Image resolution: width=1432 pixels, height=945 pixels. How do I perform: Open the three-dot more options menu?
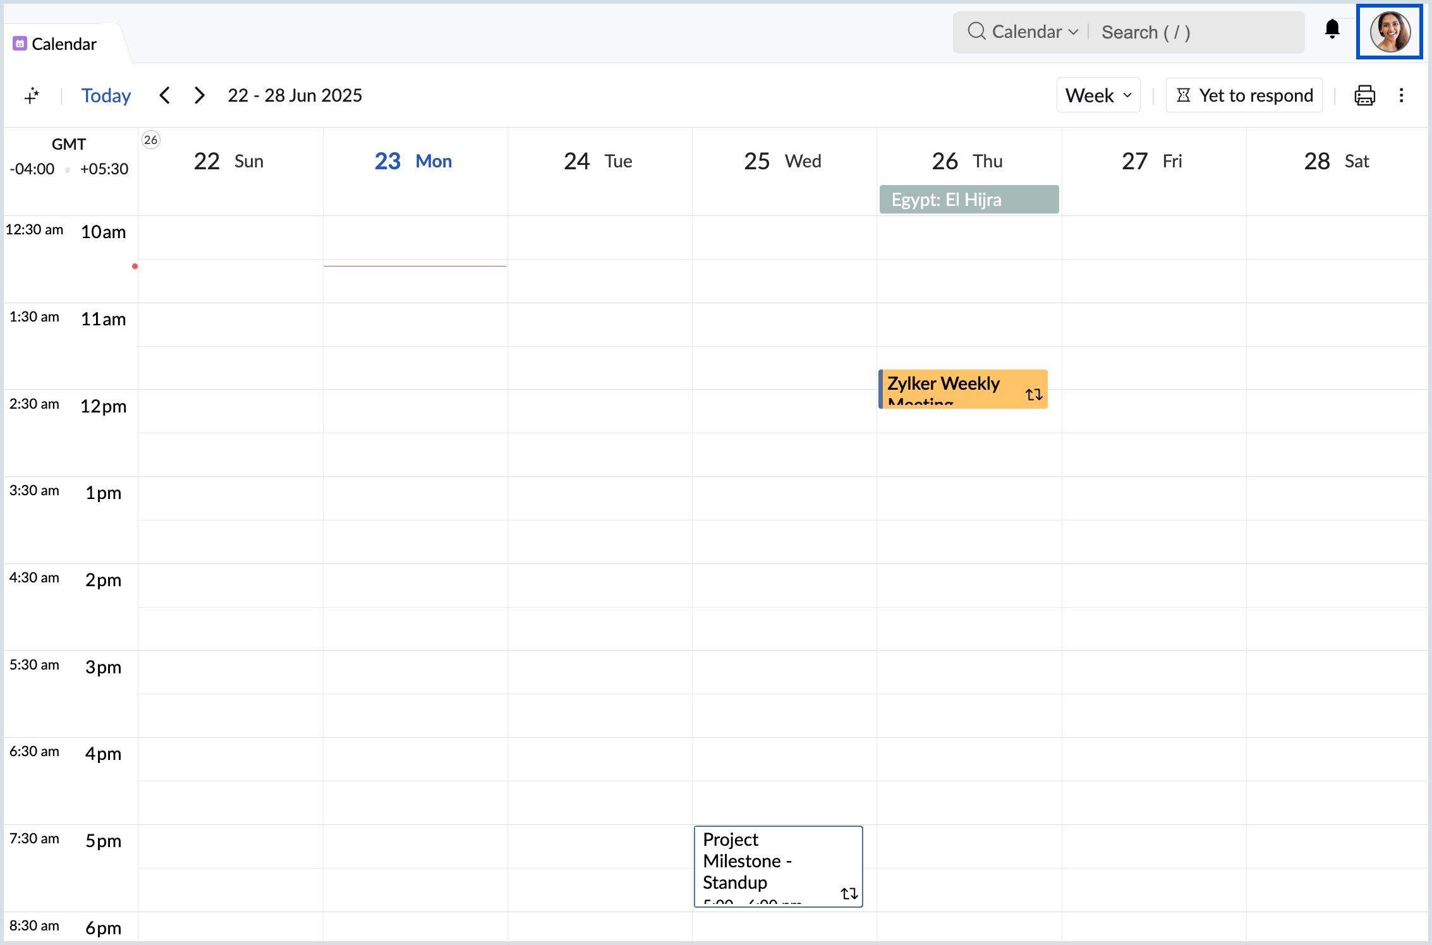(x=1401, y=95)
